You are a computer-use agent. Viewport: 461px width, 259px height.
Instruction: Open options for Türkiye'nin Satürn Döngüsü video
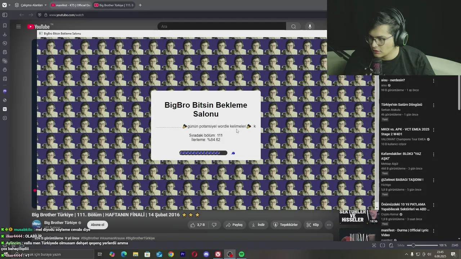coord(434,105)
